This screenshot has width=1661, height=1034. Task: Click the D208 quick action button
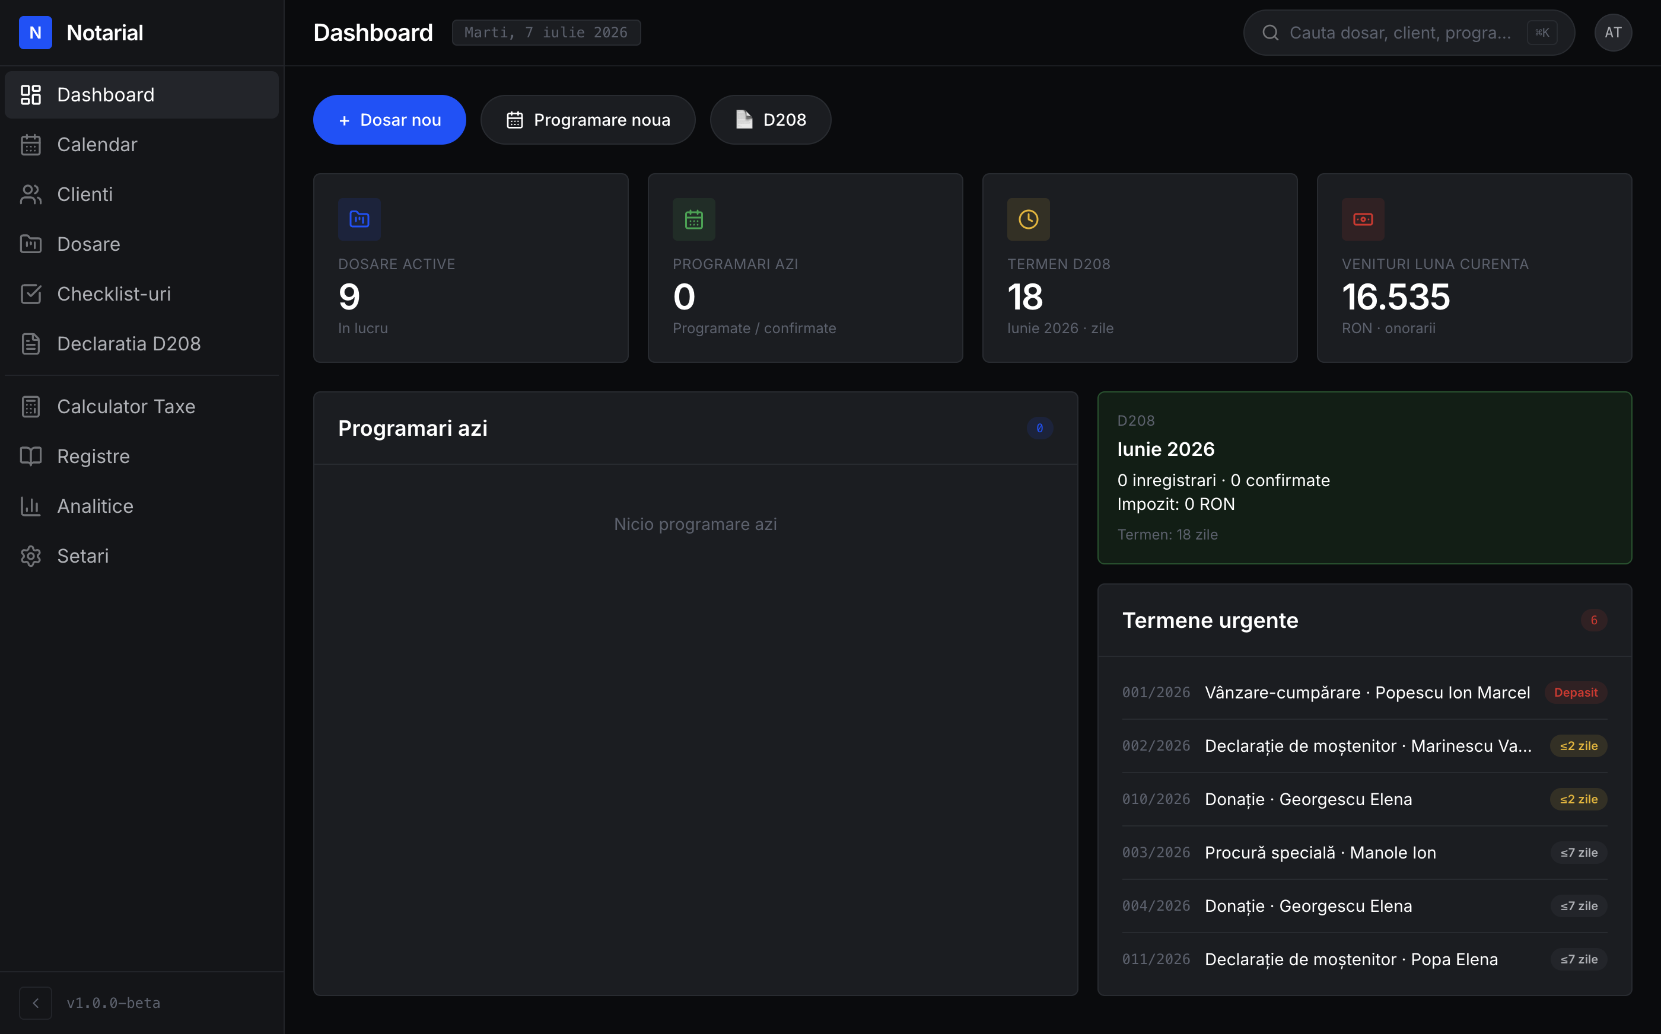[771, 120]
